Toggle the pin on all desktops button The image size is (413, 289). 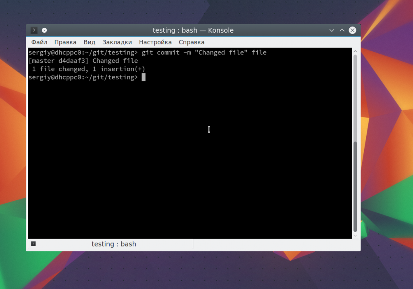[x=44, y=30]
